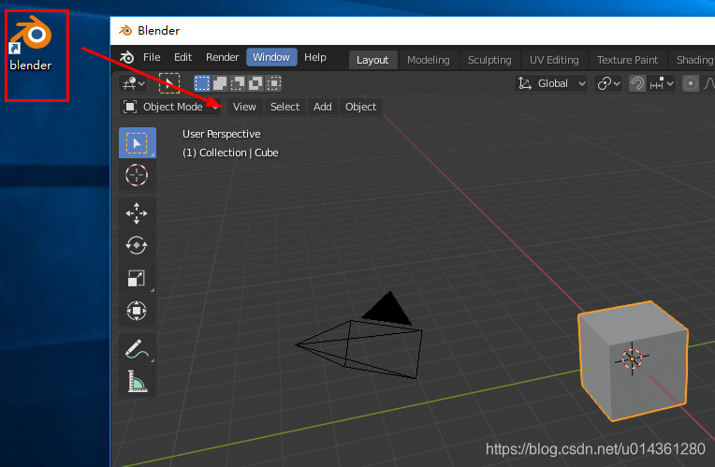The image size is (715, 467).
Task: Click the Cube object in the viewport
Action: tap(633, 360)
